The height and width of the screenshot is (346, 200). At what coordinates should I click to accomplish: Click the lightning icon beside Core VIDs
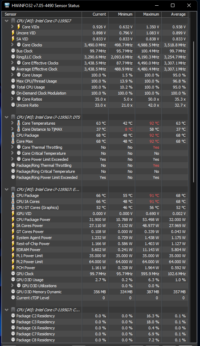click(19, 27)
